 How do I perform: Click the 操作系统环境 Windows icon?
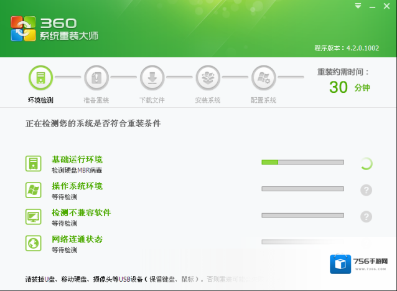tap(33, 190)
